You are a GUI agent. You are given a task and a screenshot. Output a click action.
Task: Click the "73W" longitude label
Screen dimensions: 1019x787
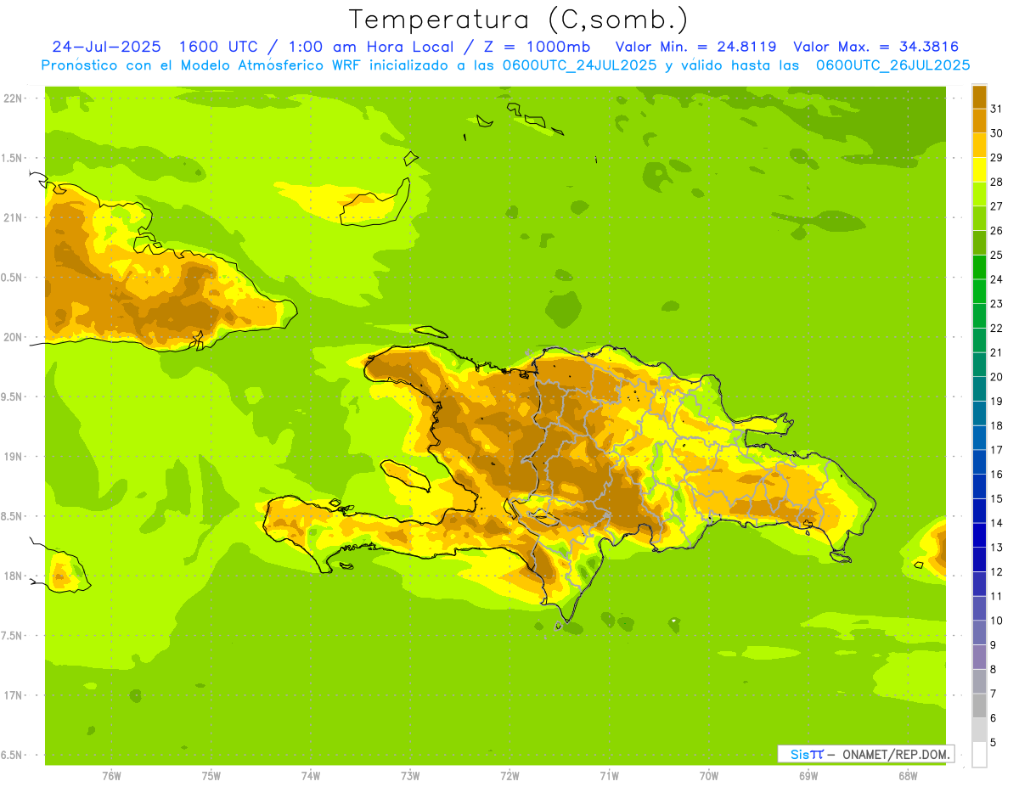[410, 777]
